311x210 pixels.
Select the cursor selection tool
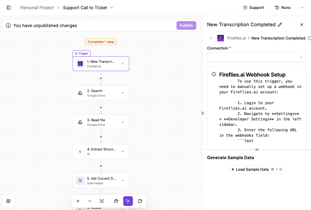click(x=128, y=201)
